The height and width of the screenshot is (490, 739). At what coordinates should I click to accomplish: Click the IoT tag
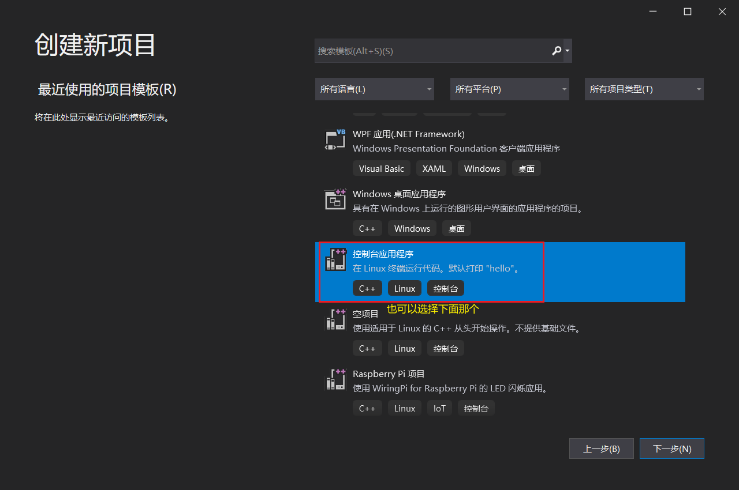(440, 408)
